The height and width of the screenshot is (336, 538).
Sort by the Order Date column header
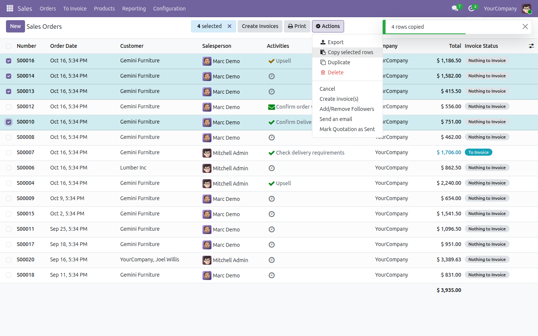click(64, 46)
